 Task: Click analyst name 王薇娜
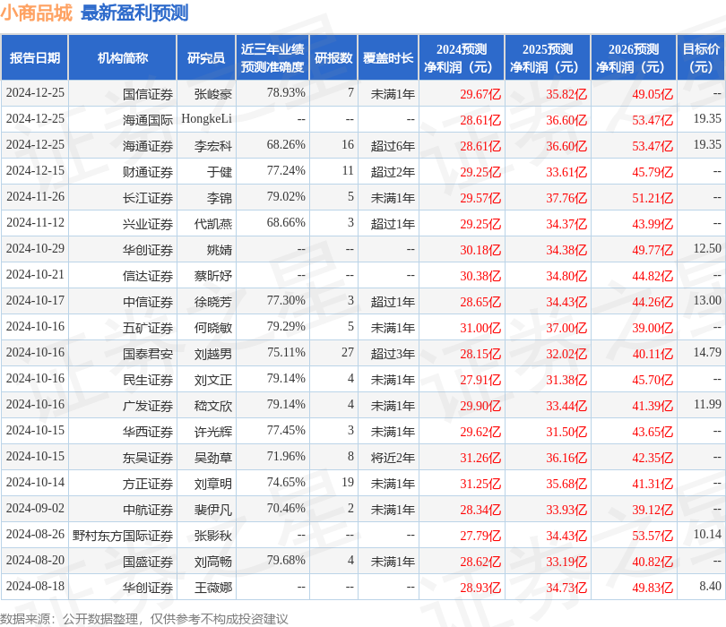tap(213, 588)
